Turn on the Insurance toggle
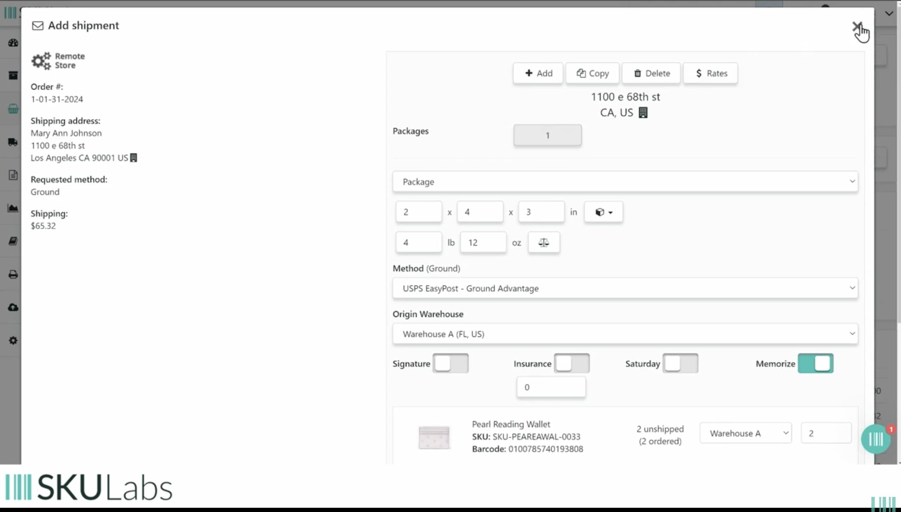Viewport: 901px width, 512px height. point(572,363)
